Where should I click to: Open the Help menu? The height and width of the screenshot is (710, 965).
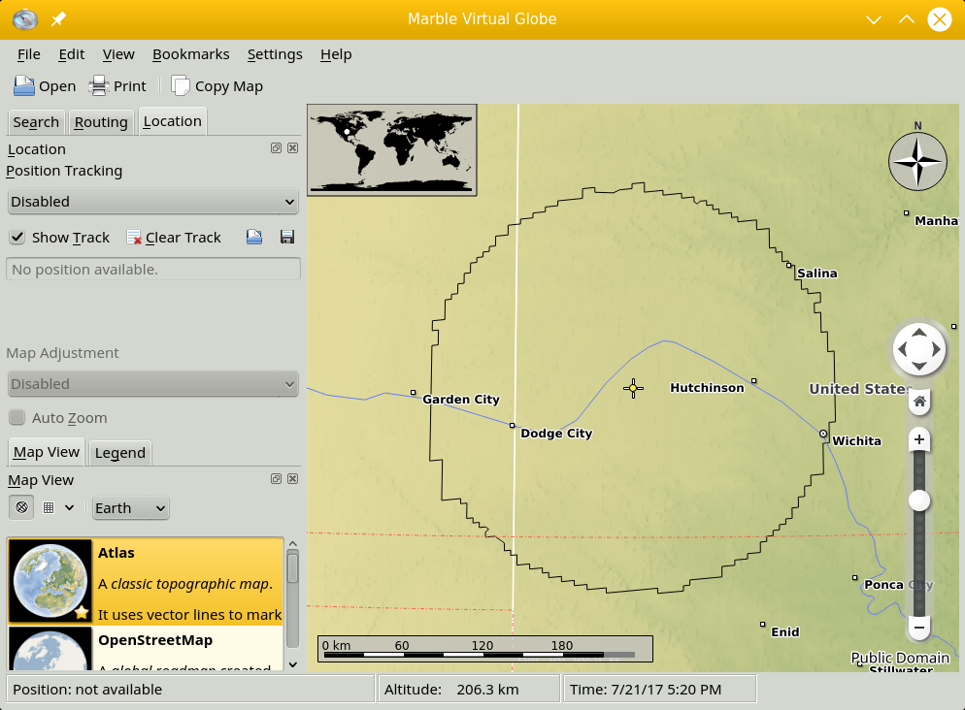coord(336,54)
